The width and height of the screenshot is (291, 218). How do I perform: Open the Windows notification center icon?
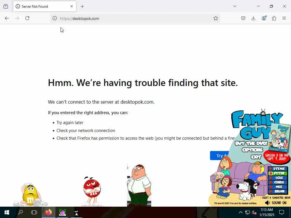pyautogui.click(x=282, y=212)
